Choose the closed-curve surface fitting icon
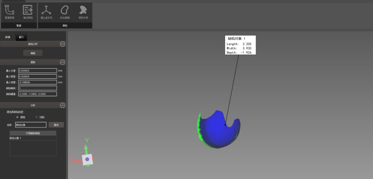This screenshot has width=373, height=179. pyautogui.click(x=65, y=10)
